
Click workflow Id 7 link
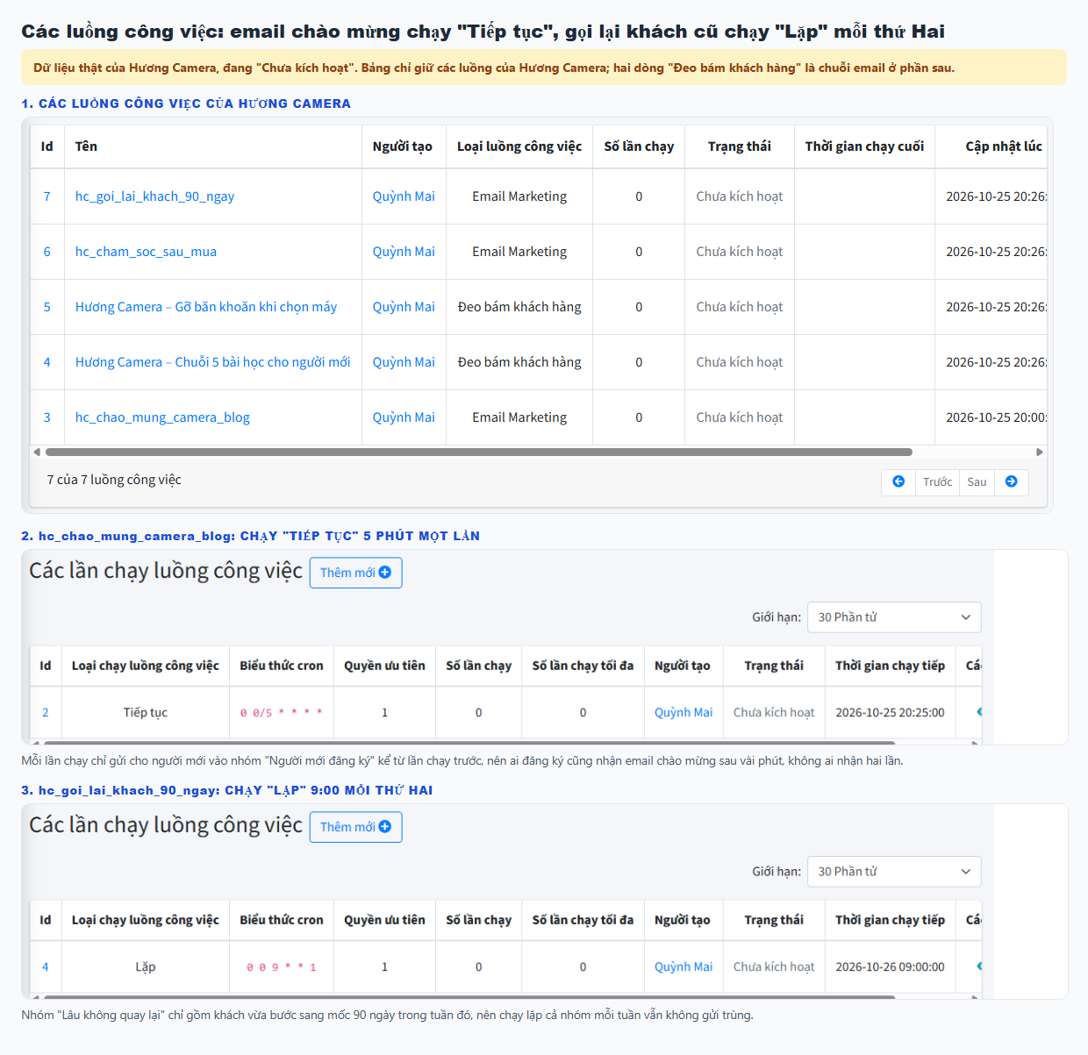click(47, 196)
